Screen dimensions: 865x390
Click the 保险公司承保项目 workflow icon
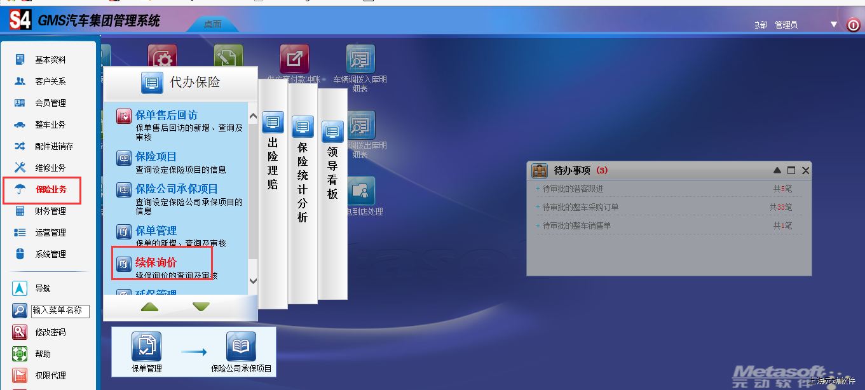tap(242, 347)
